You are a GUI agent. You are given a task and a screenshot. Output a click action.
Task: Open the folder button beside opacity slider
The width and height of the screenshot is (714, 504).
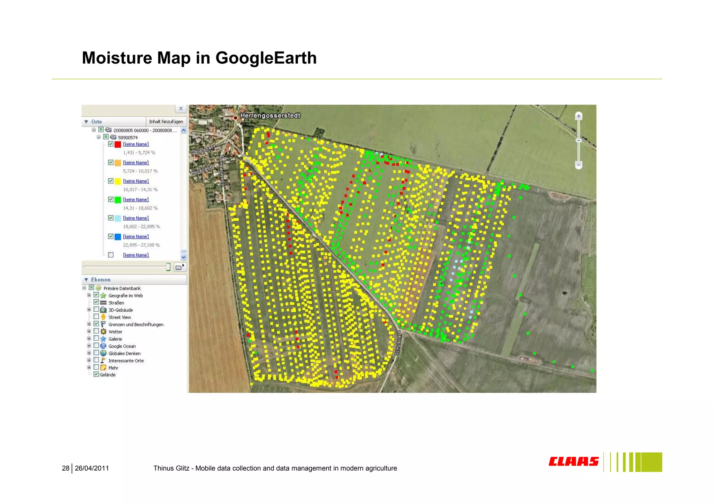point(180,267)
